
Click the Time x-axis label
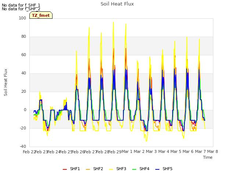207,157
